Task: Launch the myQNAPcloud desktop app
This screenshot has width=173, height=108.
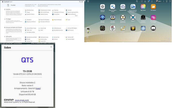Action: tap(123, 7)
